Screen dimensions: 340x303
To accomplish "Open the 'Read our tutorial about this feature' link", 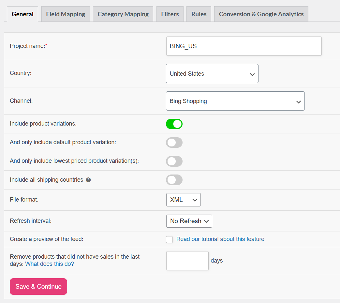I will click(x=220, y=239).
